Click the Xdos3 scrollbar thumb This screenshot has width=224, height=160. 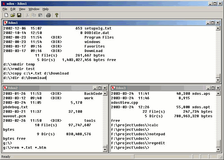point(218,143)
